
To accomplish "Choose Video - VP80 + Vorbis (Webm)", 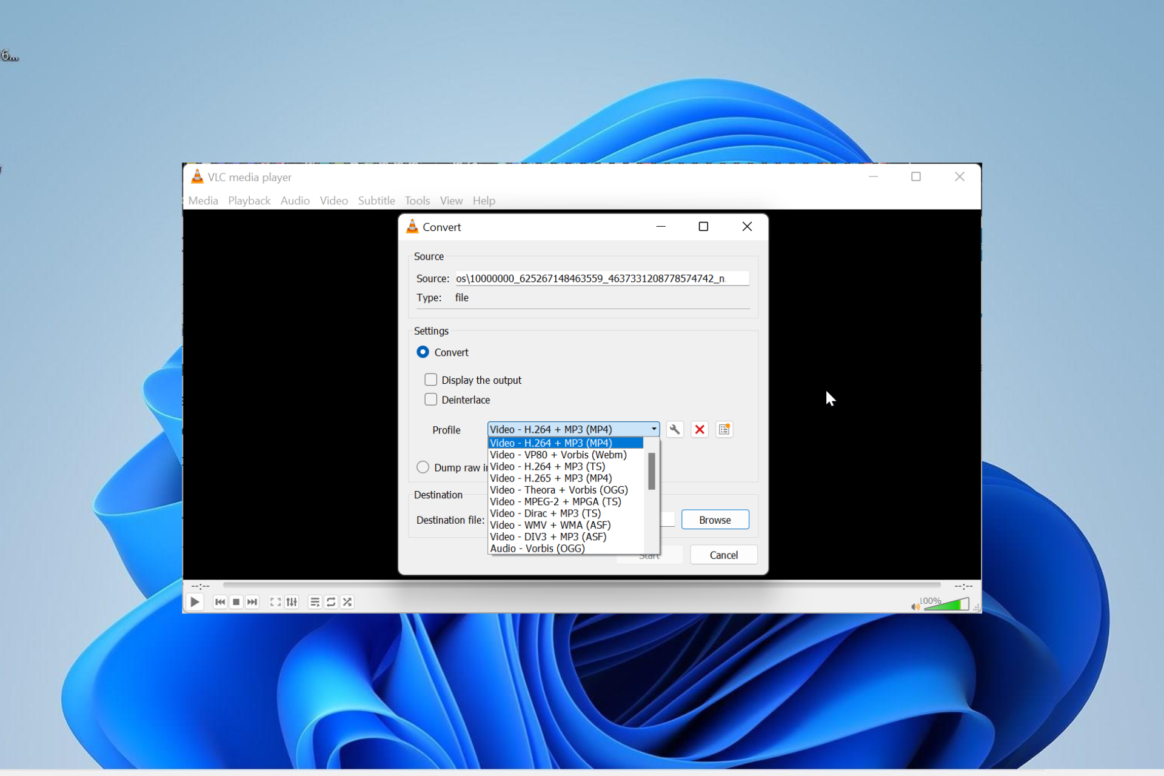I will tap(566, 455).
